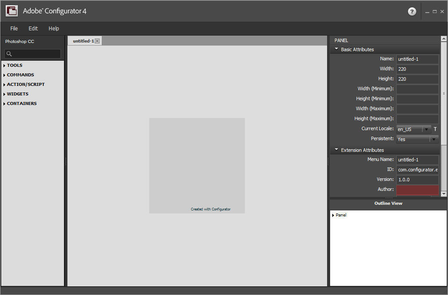
Task: Select the untitled-1 tab
Action: 83,40
